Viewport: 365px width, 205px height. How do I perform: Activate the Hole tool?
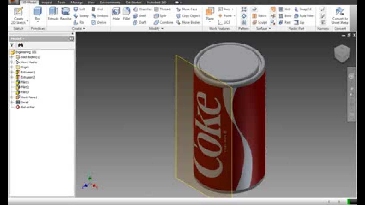pyautogui.click(x=116, y=14)
